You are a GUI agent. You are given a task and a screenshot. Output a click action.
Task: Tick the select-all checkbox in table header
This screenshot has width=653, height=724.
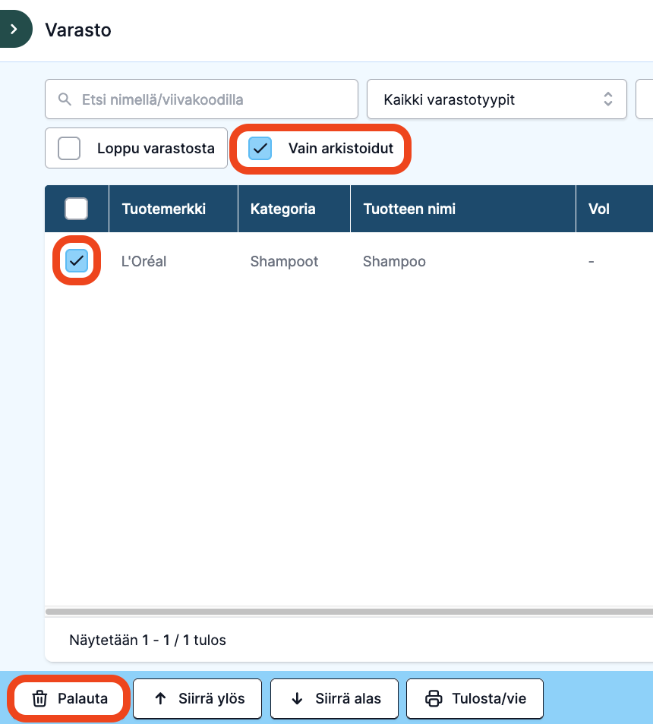[x=77, y=209]
